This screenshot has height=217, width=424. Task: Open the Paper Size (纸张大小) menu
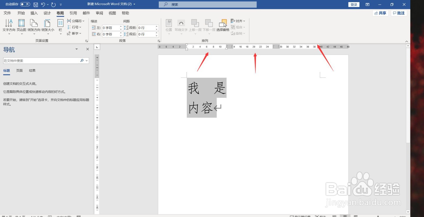pyautogui.click(x=48, y=26)
